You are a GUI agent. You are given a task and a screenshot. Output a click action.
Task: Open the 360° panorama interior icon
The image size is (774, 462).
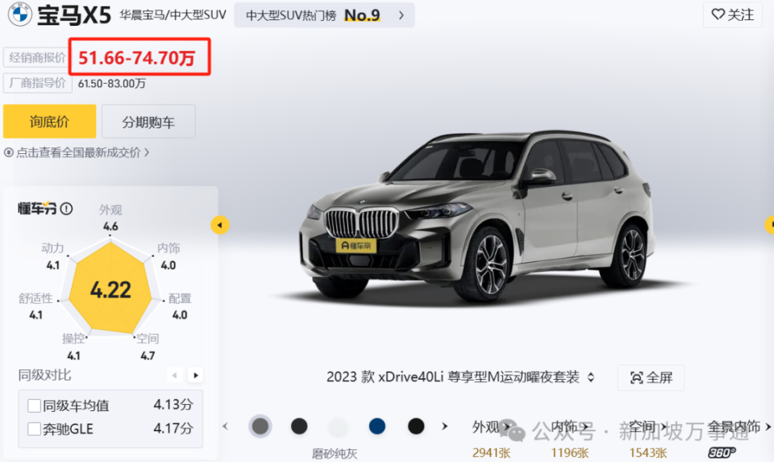pos(722,452)
